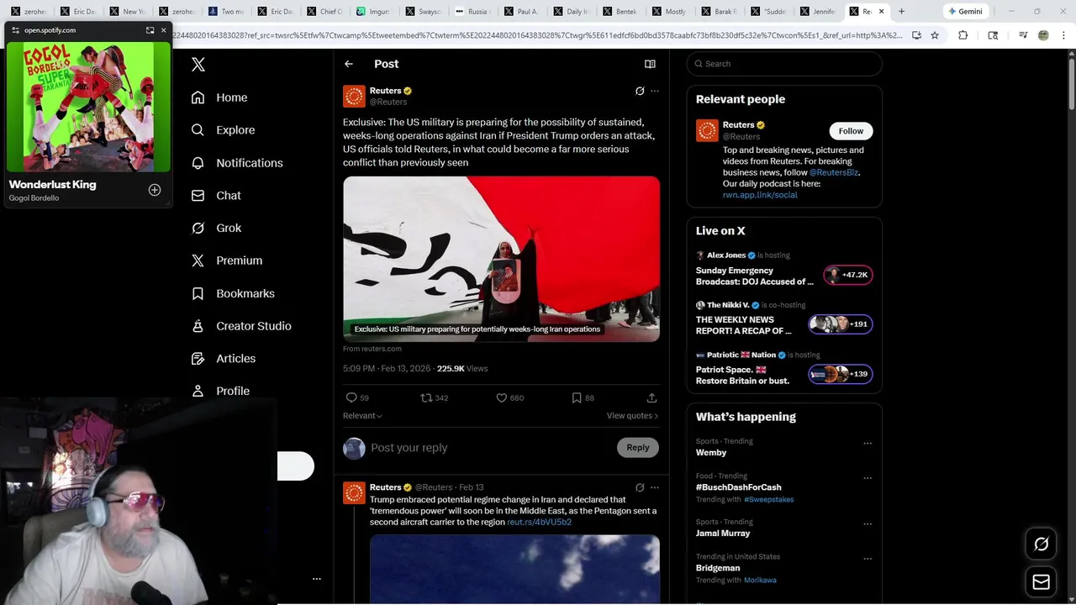The image size is (1076, 605).
Task: Open @ReutersBiz link in bio
Action: pos(834,172)
